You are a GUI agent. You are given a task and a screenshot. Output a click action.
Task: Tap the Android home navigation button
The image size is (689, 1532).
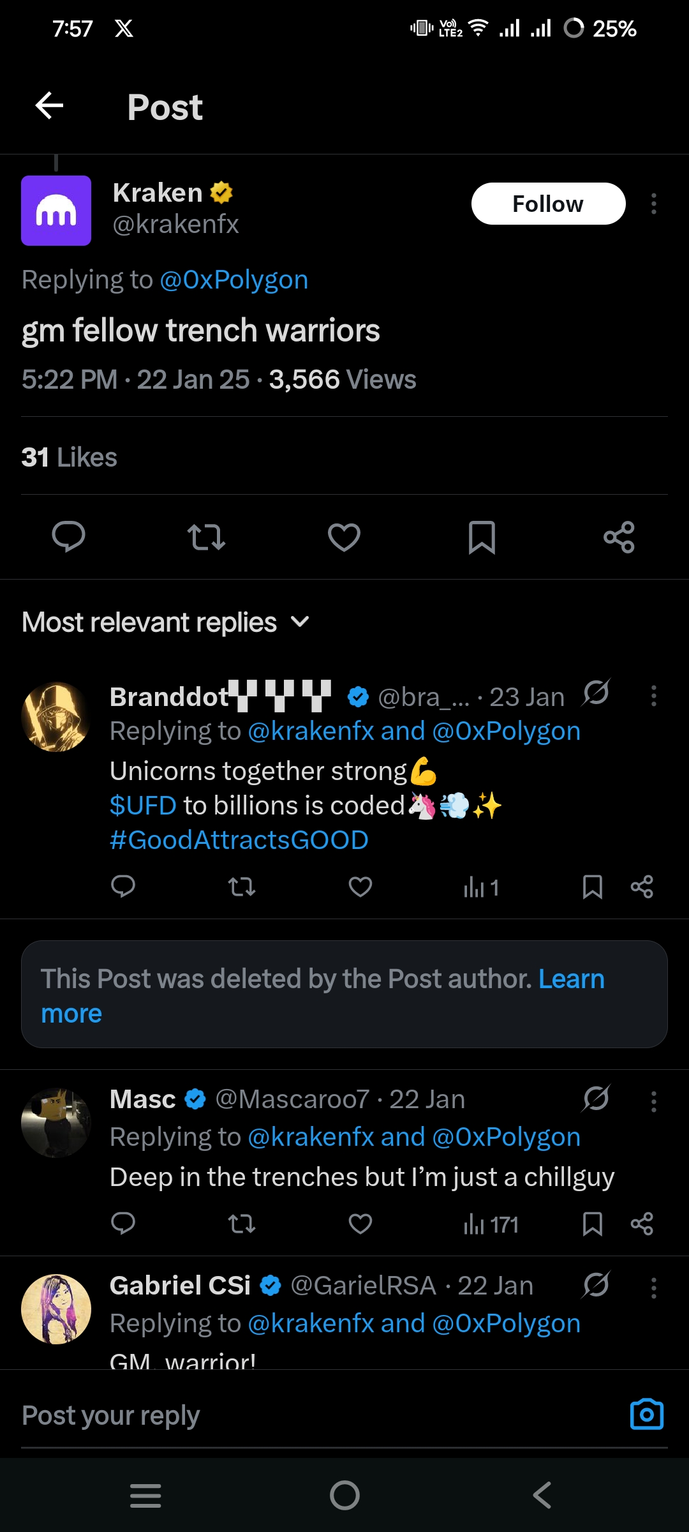click(344, 1495)
